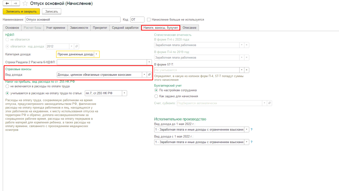This screenshot has height=191, width=339.
Task: Add to favorites with the star icon
Action: click(24, 4)
